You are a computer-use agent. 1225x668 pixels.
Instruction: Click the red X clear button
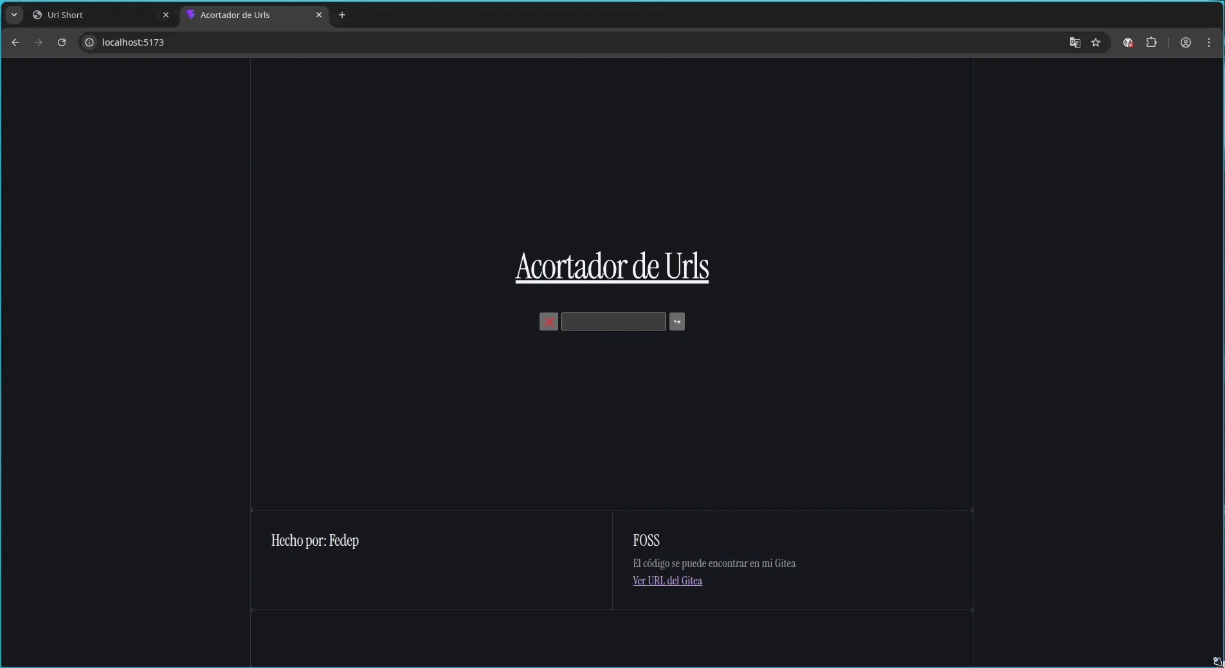pyautogui.click(x=549, y=321)
